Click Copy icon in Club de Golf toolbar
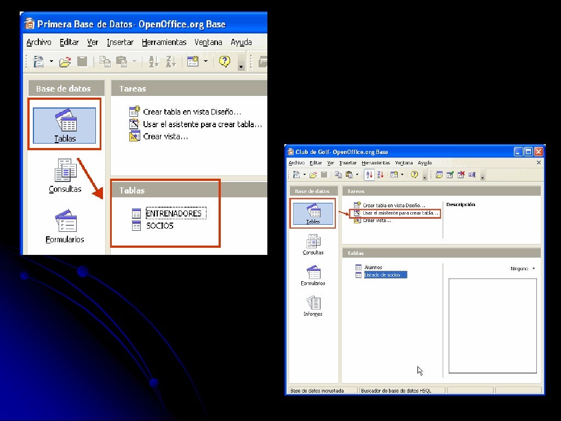Image resolution: width=561 pixels, height=421 pixels. click(x=338, y=175)
